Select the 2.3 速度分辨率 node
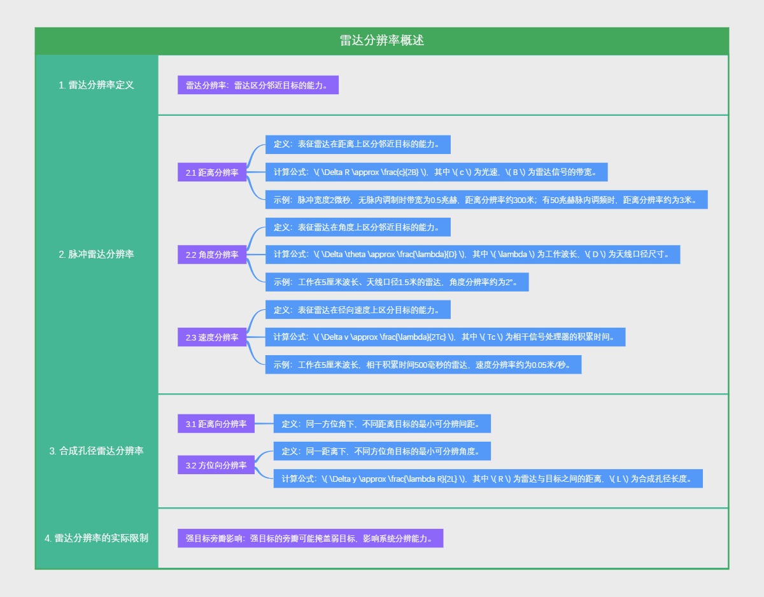The height and width of the screenshot is (597, 764). (x=212, y=337)
